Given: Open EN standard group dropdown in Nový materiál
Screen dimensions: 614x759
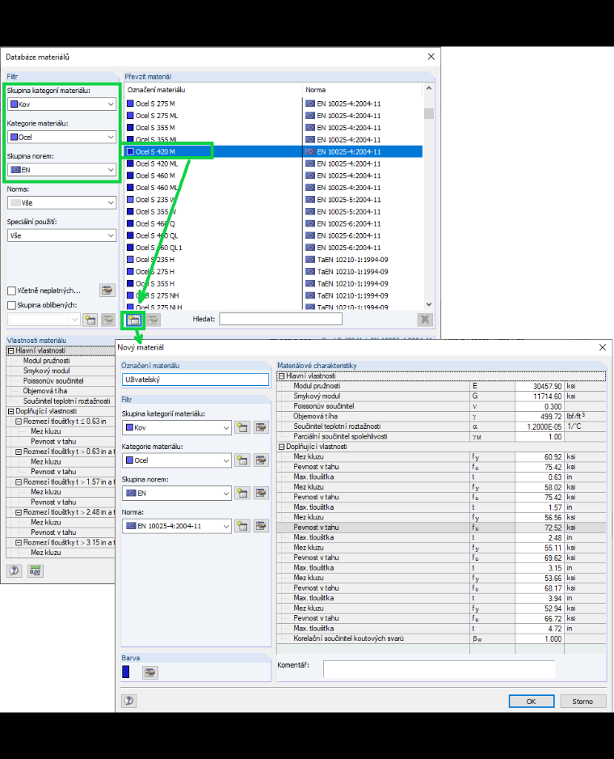Looking at the screenshot, I should [177, 493].
